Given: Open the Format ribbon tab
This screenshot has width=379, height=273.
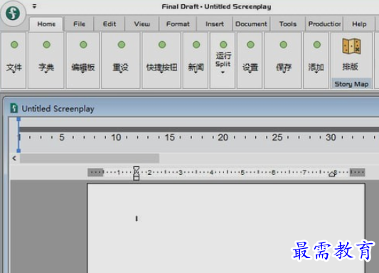Looking at the screenshot, I should pos(178,24).
